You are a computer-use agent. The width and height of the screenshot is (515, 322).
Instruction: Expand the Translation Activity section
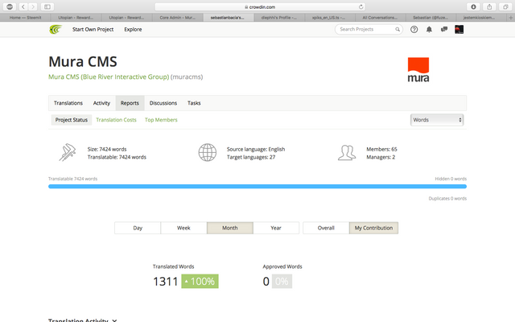click(83, 320)
